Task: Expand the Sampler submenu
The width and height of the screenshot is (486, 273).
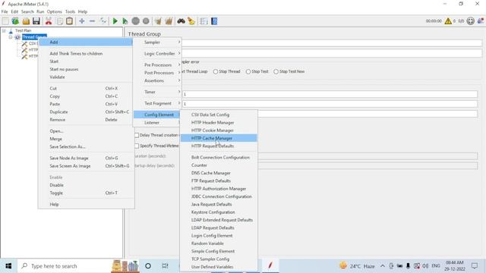Action: (157, 42)
